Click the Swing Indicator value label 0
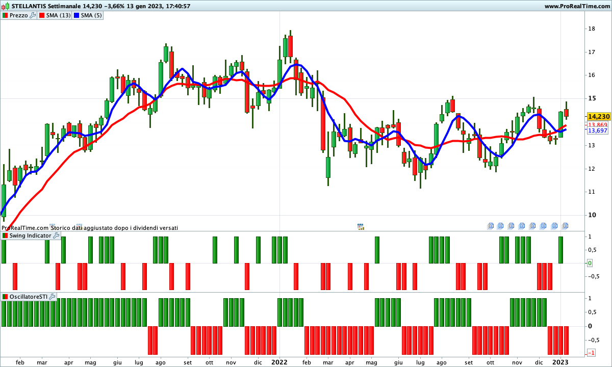The image size is (612, 367). [590, 263]
